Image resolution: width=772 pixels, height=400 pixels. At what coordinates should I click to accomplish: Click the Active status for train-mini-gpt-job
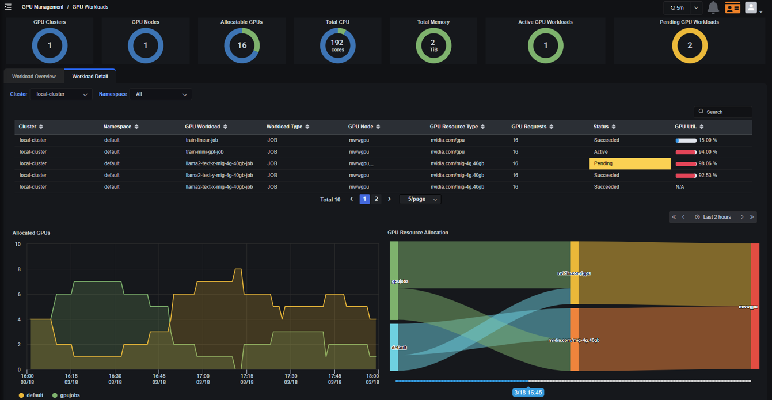click(x=601, y=152)
